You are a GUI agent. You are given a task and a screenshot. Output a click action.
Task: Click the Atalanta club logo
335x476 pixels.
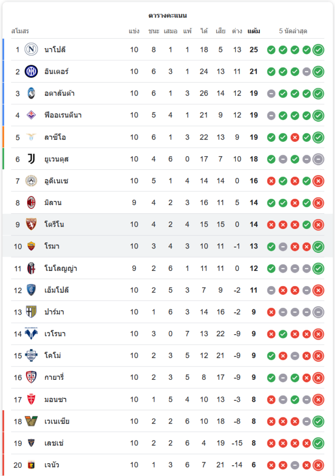tap(31, 93)
